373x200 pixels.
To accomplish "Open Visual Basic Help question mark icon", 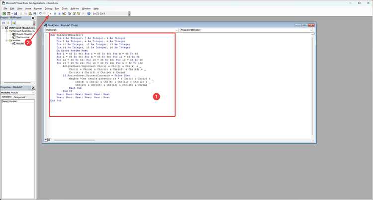I will (x=89, y=13).
